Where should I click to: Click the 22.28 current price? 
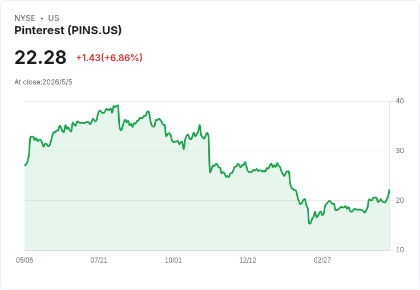pyautogui.click(x=41, y=57)
